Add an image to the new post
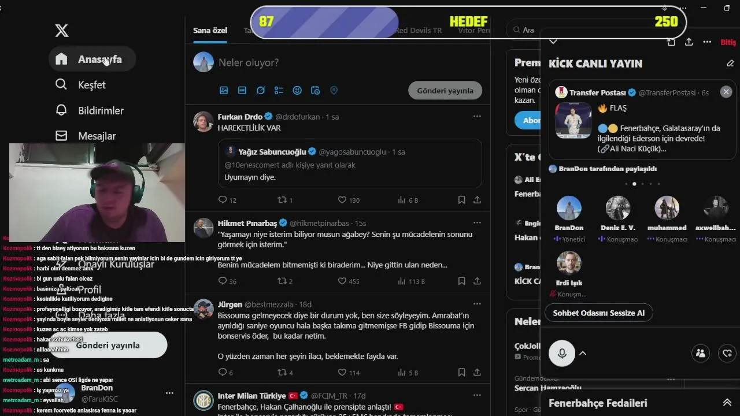This screenshot has width=740, height=416. pos(224,90)
